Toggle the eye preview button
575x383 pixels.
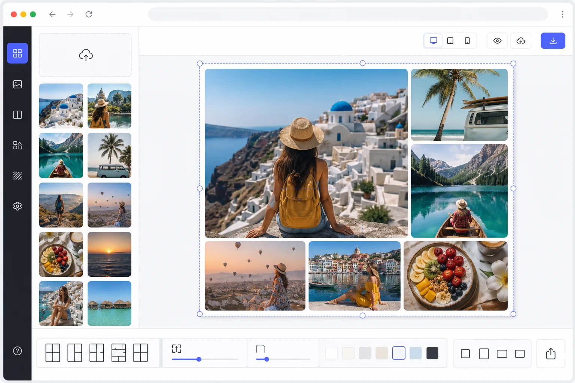[x=497, y=41]
